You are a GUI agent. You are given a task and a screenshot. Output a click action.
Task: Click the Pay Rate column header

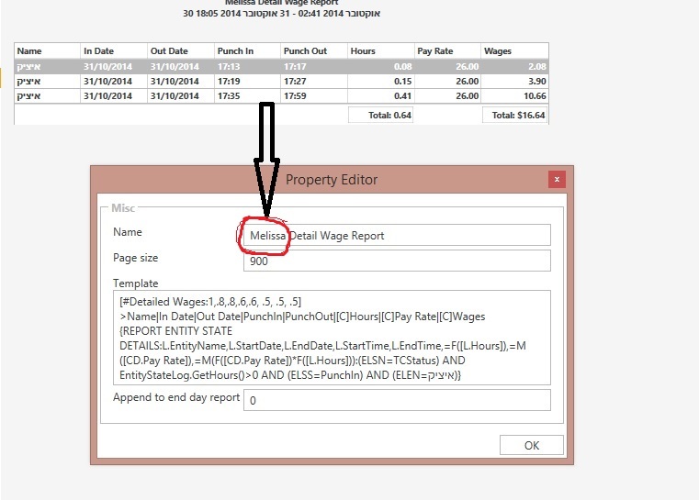(x=447, y=50)
